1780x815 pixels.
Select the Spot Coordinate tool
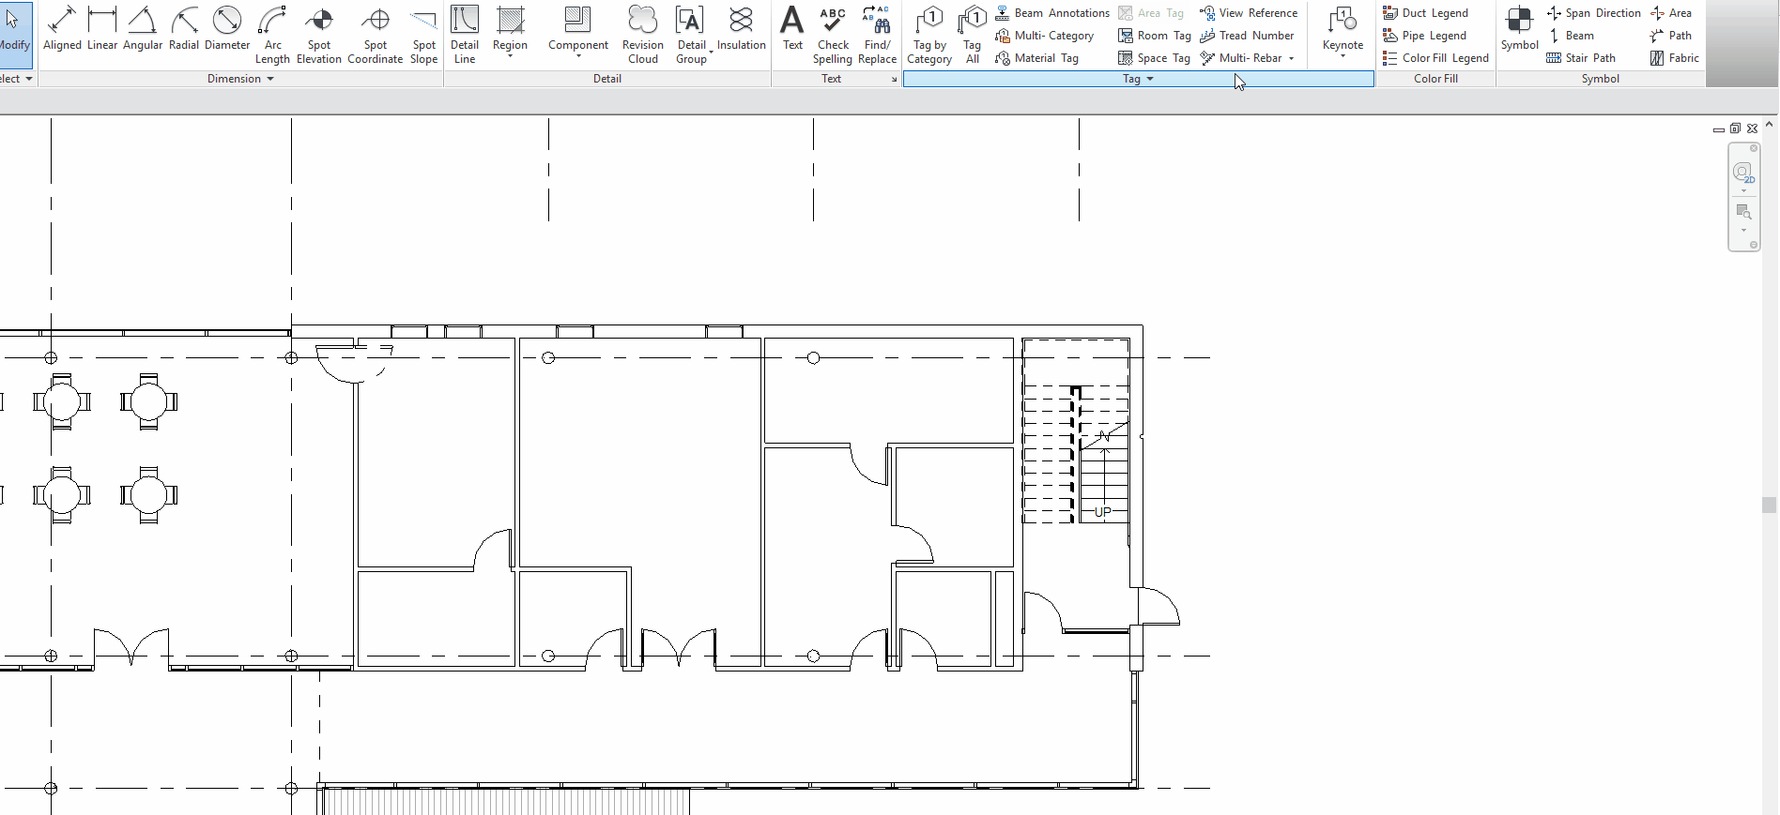[x=376, y=35]
